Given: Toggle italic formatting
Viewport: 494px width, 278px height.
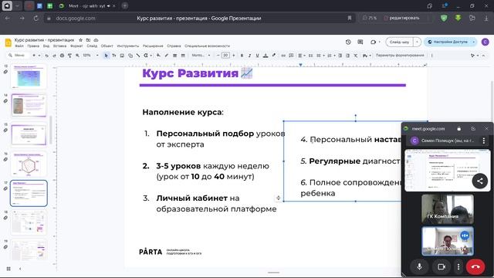Looking at the screenshot, I should click(249, 56).
